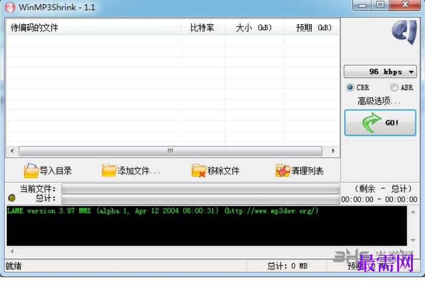Click the 导入目录 import folder icon
The height and width of the screenshot is (282, 425).
point(31,171)
